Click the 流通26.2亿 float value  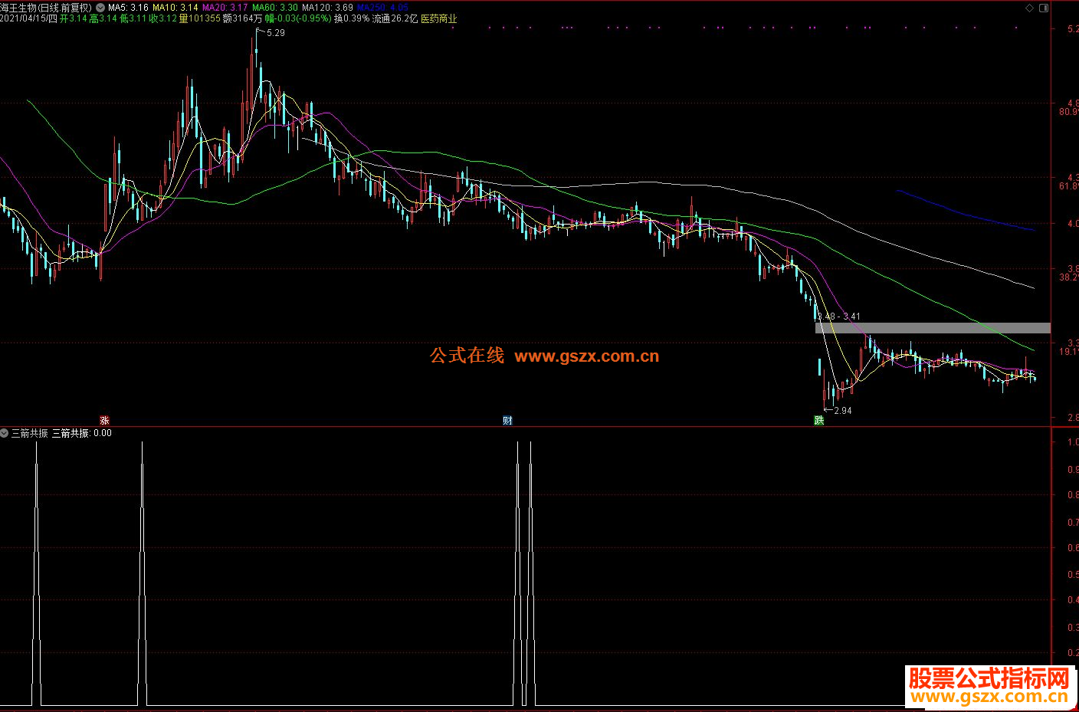click(395, 18)
